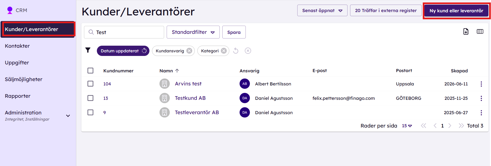Remove the Kategori filter chip
The height and width of the screenshot is (166, 491).
(x=224, y=51)
